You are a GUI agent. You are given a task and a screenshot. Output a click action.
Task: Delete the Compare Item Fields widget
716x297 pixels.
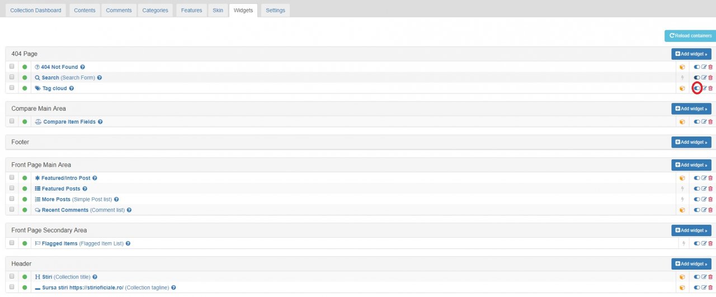click(710, 122)
